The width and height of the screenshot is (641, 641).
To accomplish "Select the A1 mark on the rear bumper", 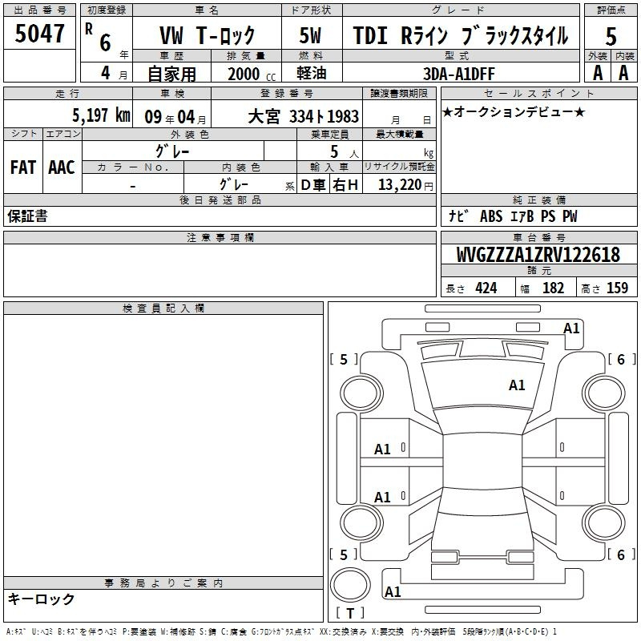I will click(393, 592).
